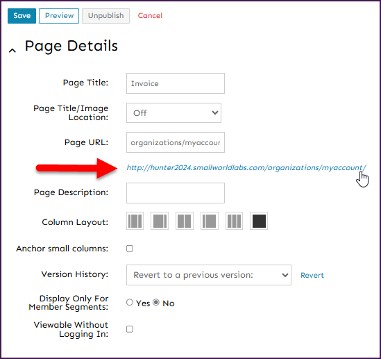
Task: Click the 'Display Only For Member Segments:' label
Action: [x=69, y=303]
